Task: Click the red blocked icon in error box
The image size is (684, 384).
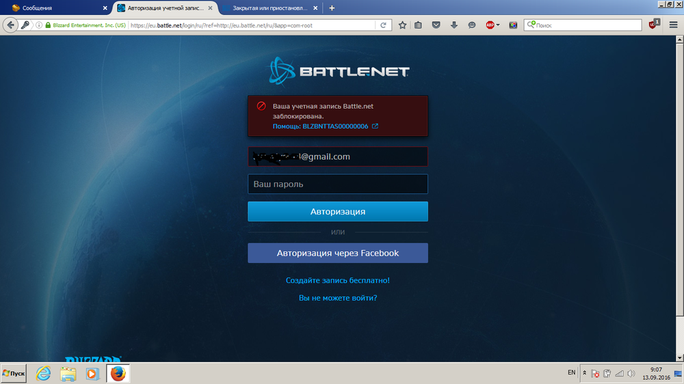Action: pyautogui.click(x=261, y=106)
